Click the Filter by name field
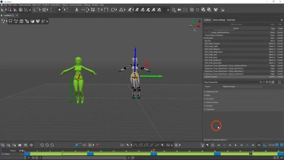The height and width of the screenshot is (160, 284). tap(236, 24)
